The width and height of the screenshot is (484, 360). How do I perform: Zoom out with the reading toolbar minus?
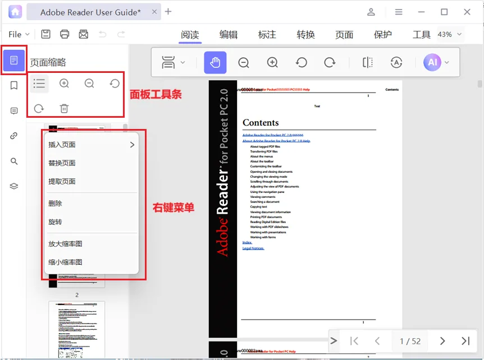pyautogui.click(x=244, y=63)
